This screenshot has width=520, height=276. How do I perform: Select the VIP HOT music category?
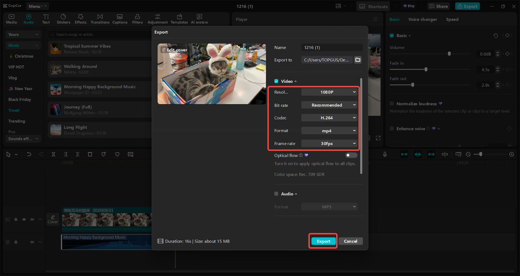tap(16, 67)
